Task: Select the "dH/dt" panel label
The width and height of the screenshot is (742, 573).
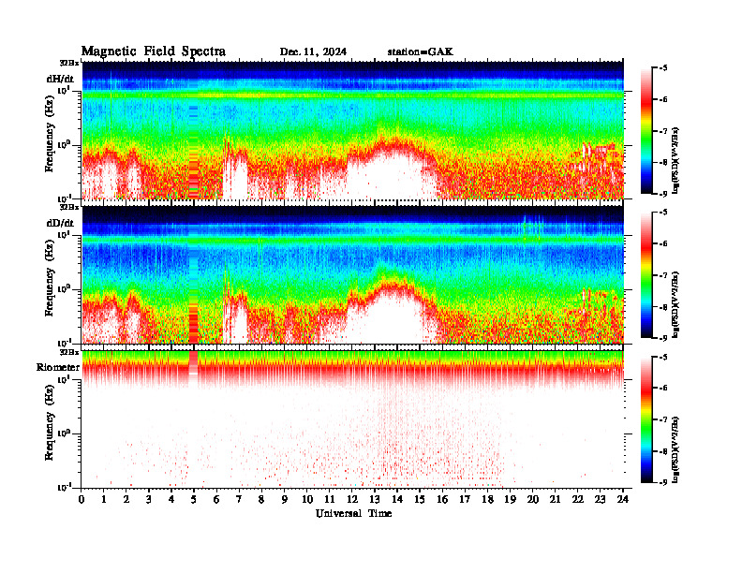Action: coord(60,79)
